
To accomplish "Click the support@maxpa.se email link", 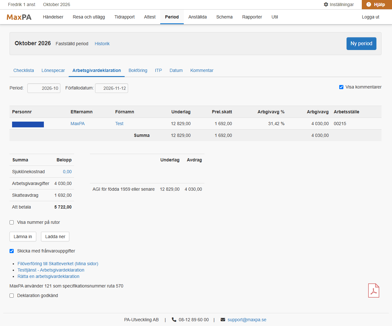I will (x=247, y=320).
